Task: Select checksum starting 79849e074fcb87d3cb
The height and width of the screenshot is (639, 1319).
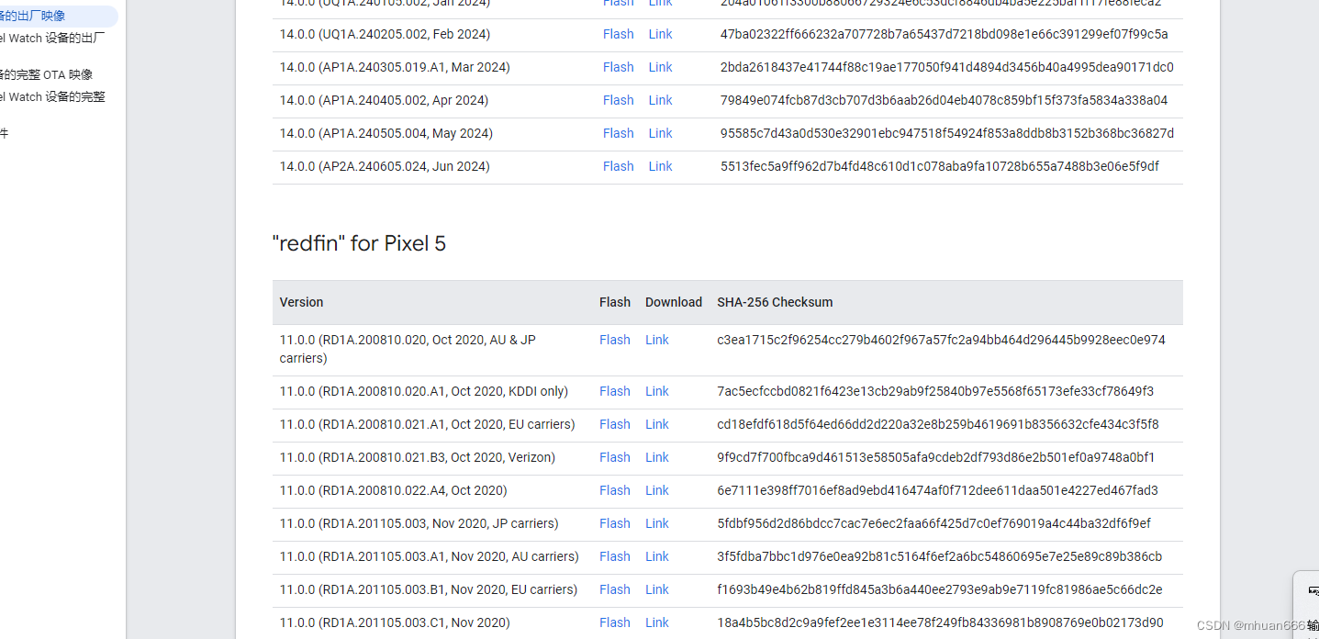Action: click(944, 100)
